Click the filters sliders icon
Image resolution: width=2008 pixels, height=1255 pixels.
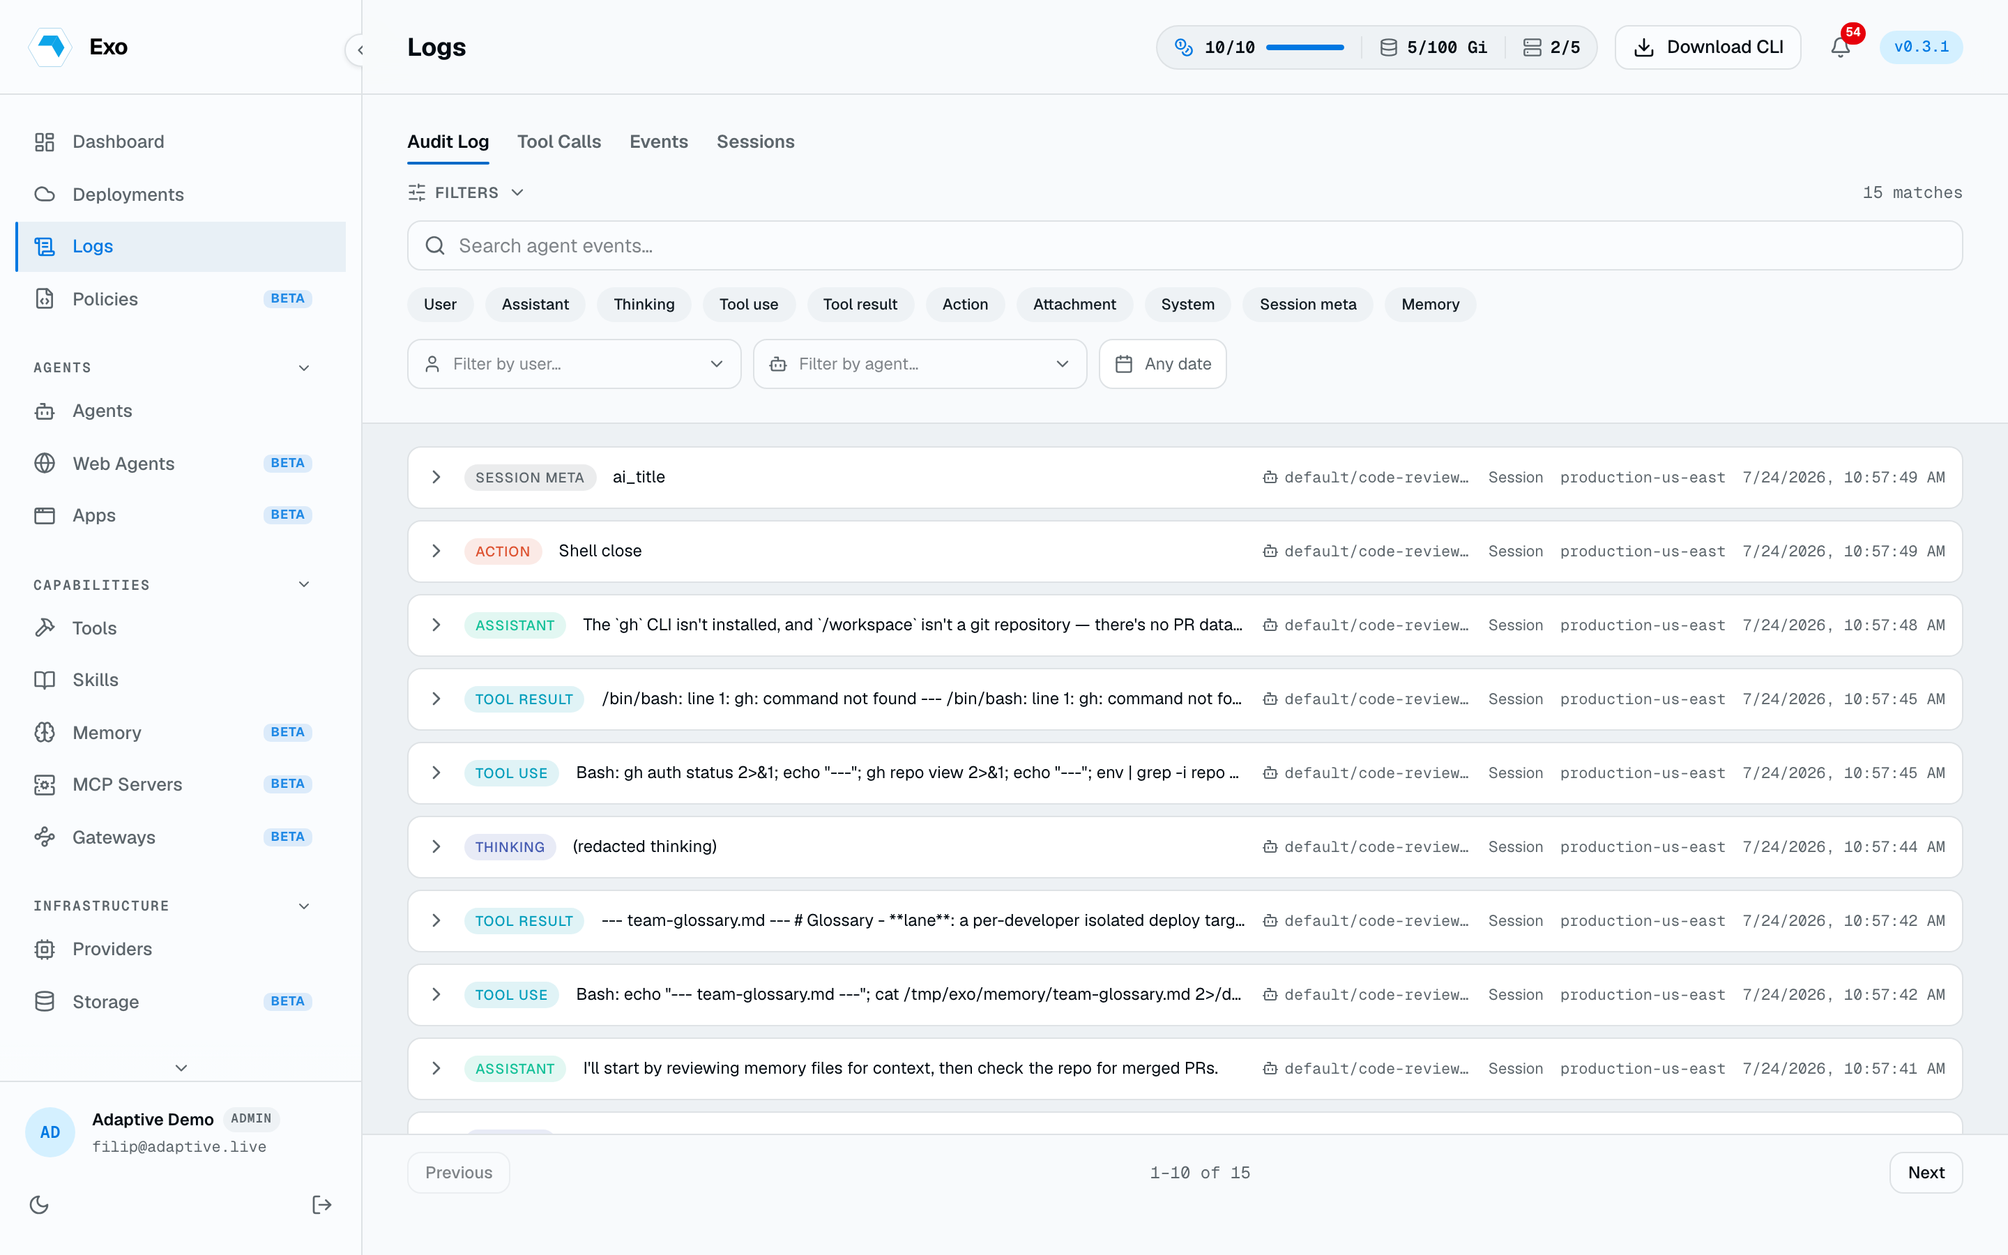coord(416,192)
